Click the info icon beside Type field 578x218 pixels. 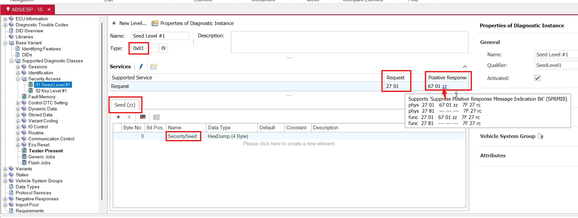tap(163, 48)
